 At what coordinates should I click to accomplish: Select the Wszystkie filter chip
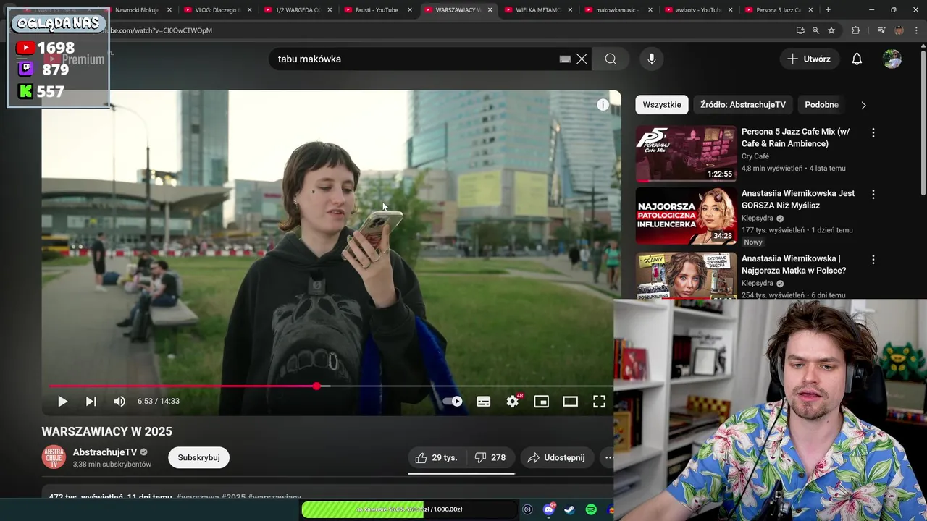tap(662, 105)
